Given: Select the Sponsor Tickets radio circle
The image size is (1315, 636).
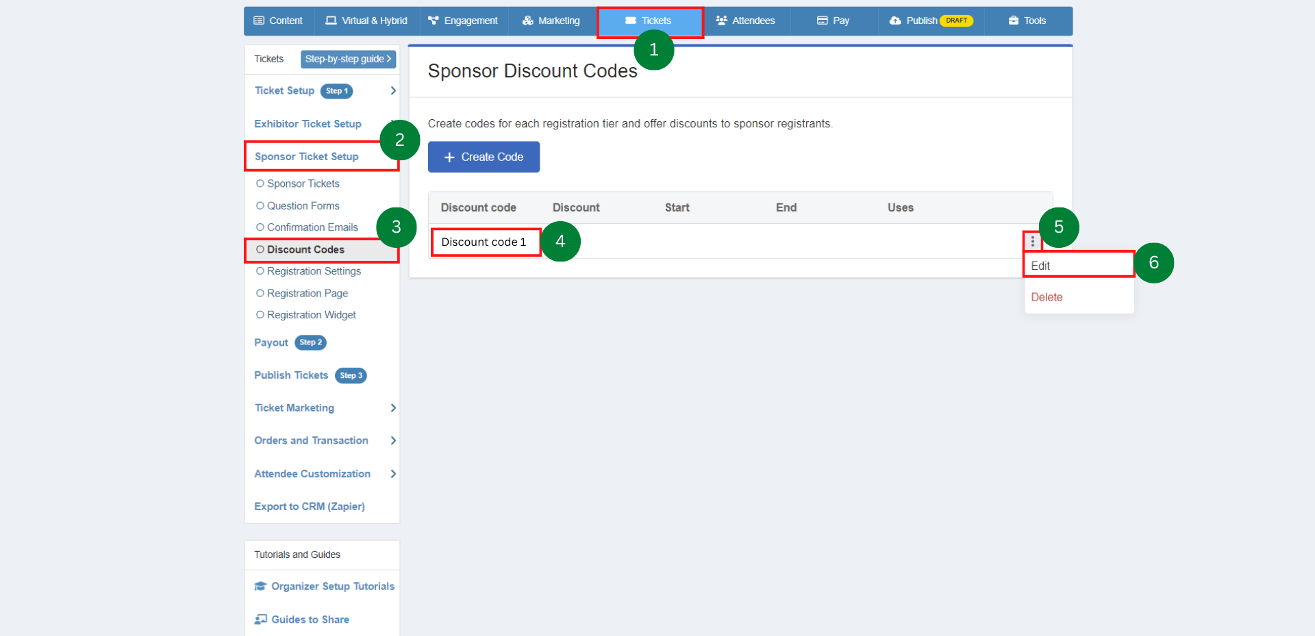Looking at the screenshot, I should click(x=260, y=183).
